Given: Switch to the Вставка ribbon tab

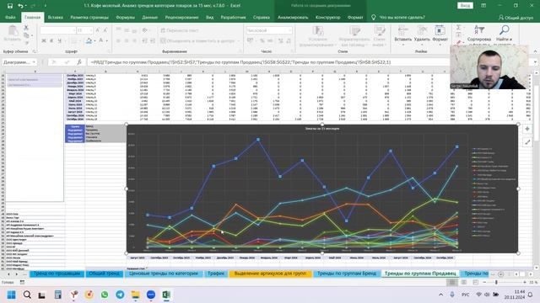Looking at the screenshot, I should click(x=55, y=17).
